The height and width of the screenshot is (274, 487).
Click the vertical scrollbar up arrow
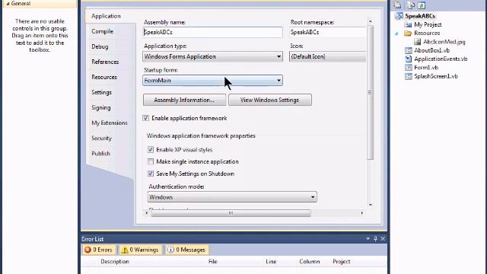[371, 21]
